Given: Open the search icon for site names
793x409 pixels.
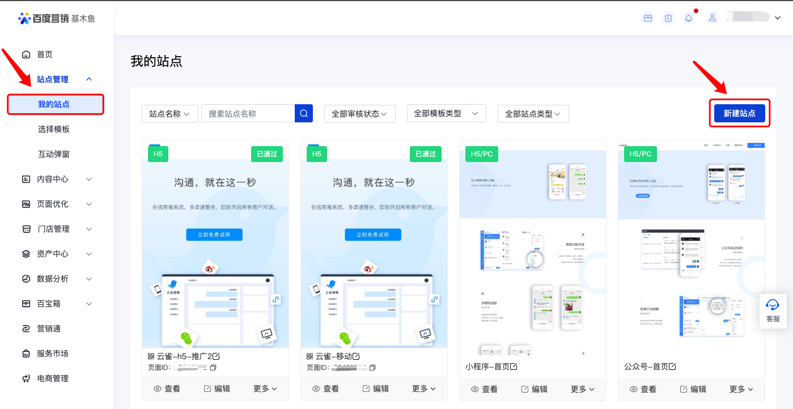Looking at the screenshot, I should (303, 113).
